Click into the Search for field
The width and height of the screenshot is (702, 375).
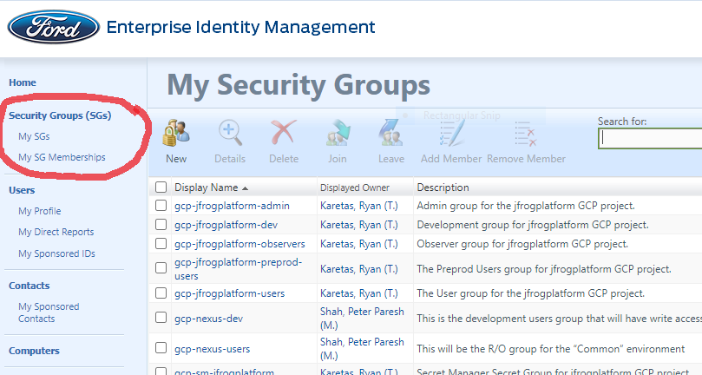click(650, 138)
